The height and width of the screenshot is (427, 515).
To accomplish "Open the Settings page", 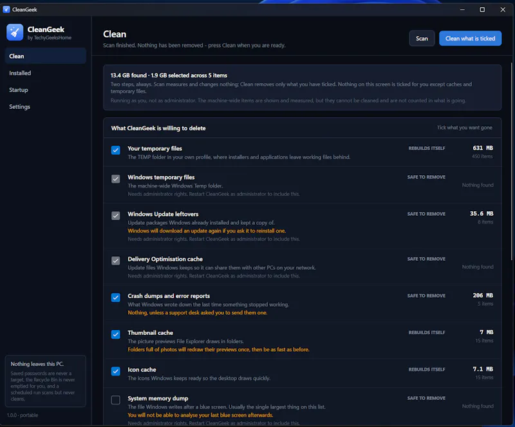I will (46, 106).
